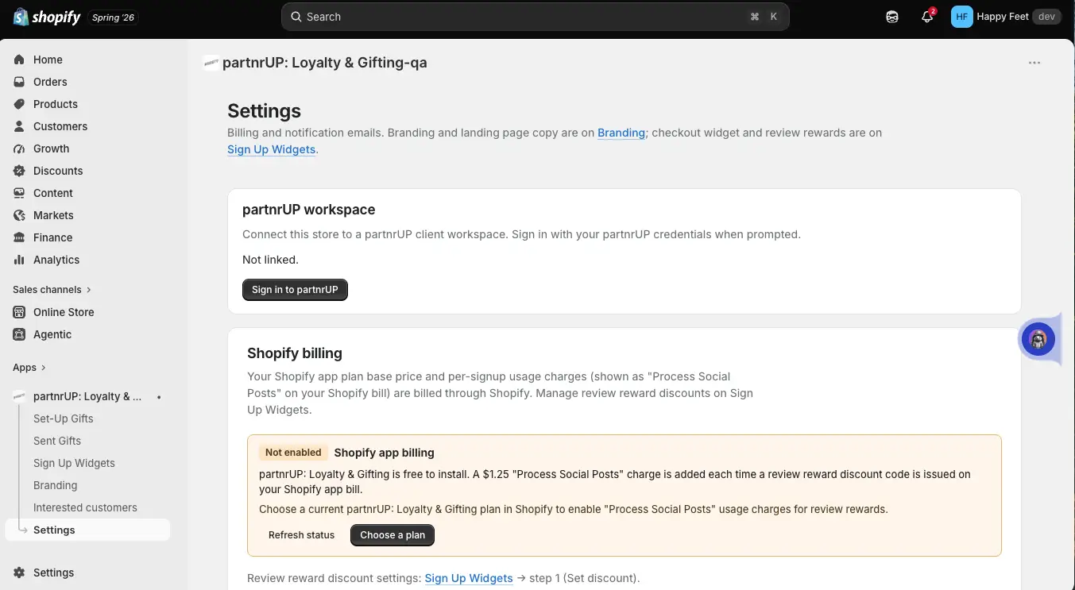Image resolution: width=1075 pixels, height=590 pixels.
Task: Open Interested customers page
Action: 85,507
